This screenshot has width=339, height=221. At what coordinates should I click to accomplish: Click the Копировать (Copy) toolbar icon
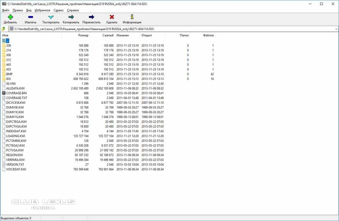click(71, 17)
